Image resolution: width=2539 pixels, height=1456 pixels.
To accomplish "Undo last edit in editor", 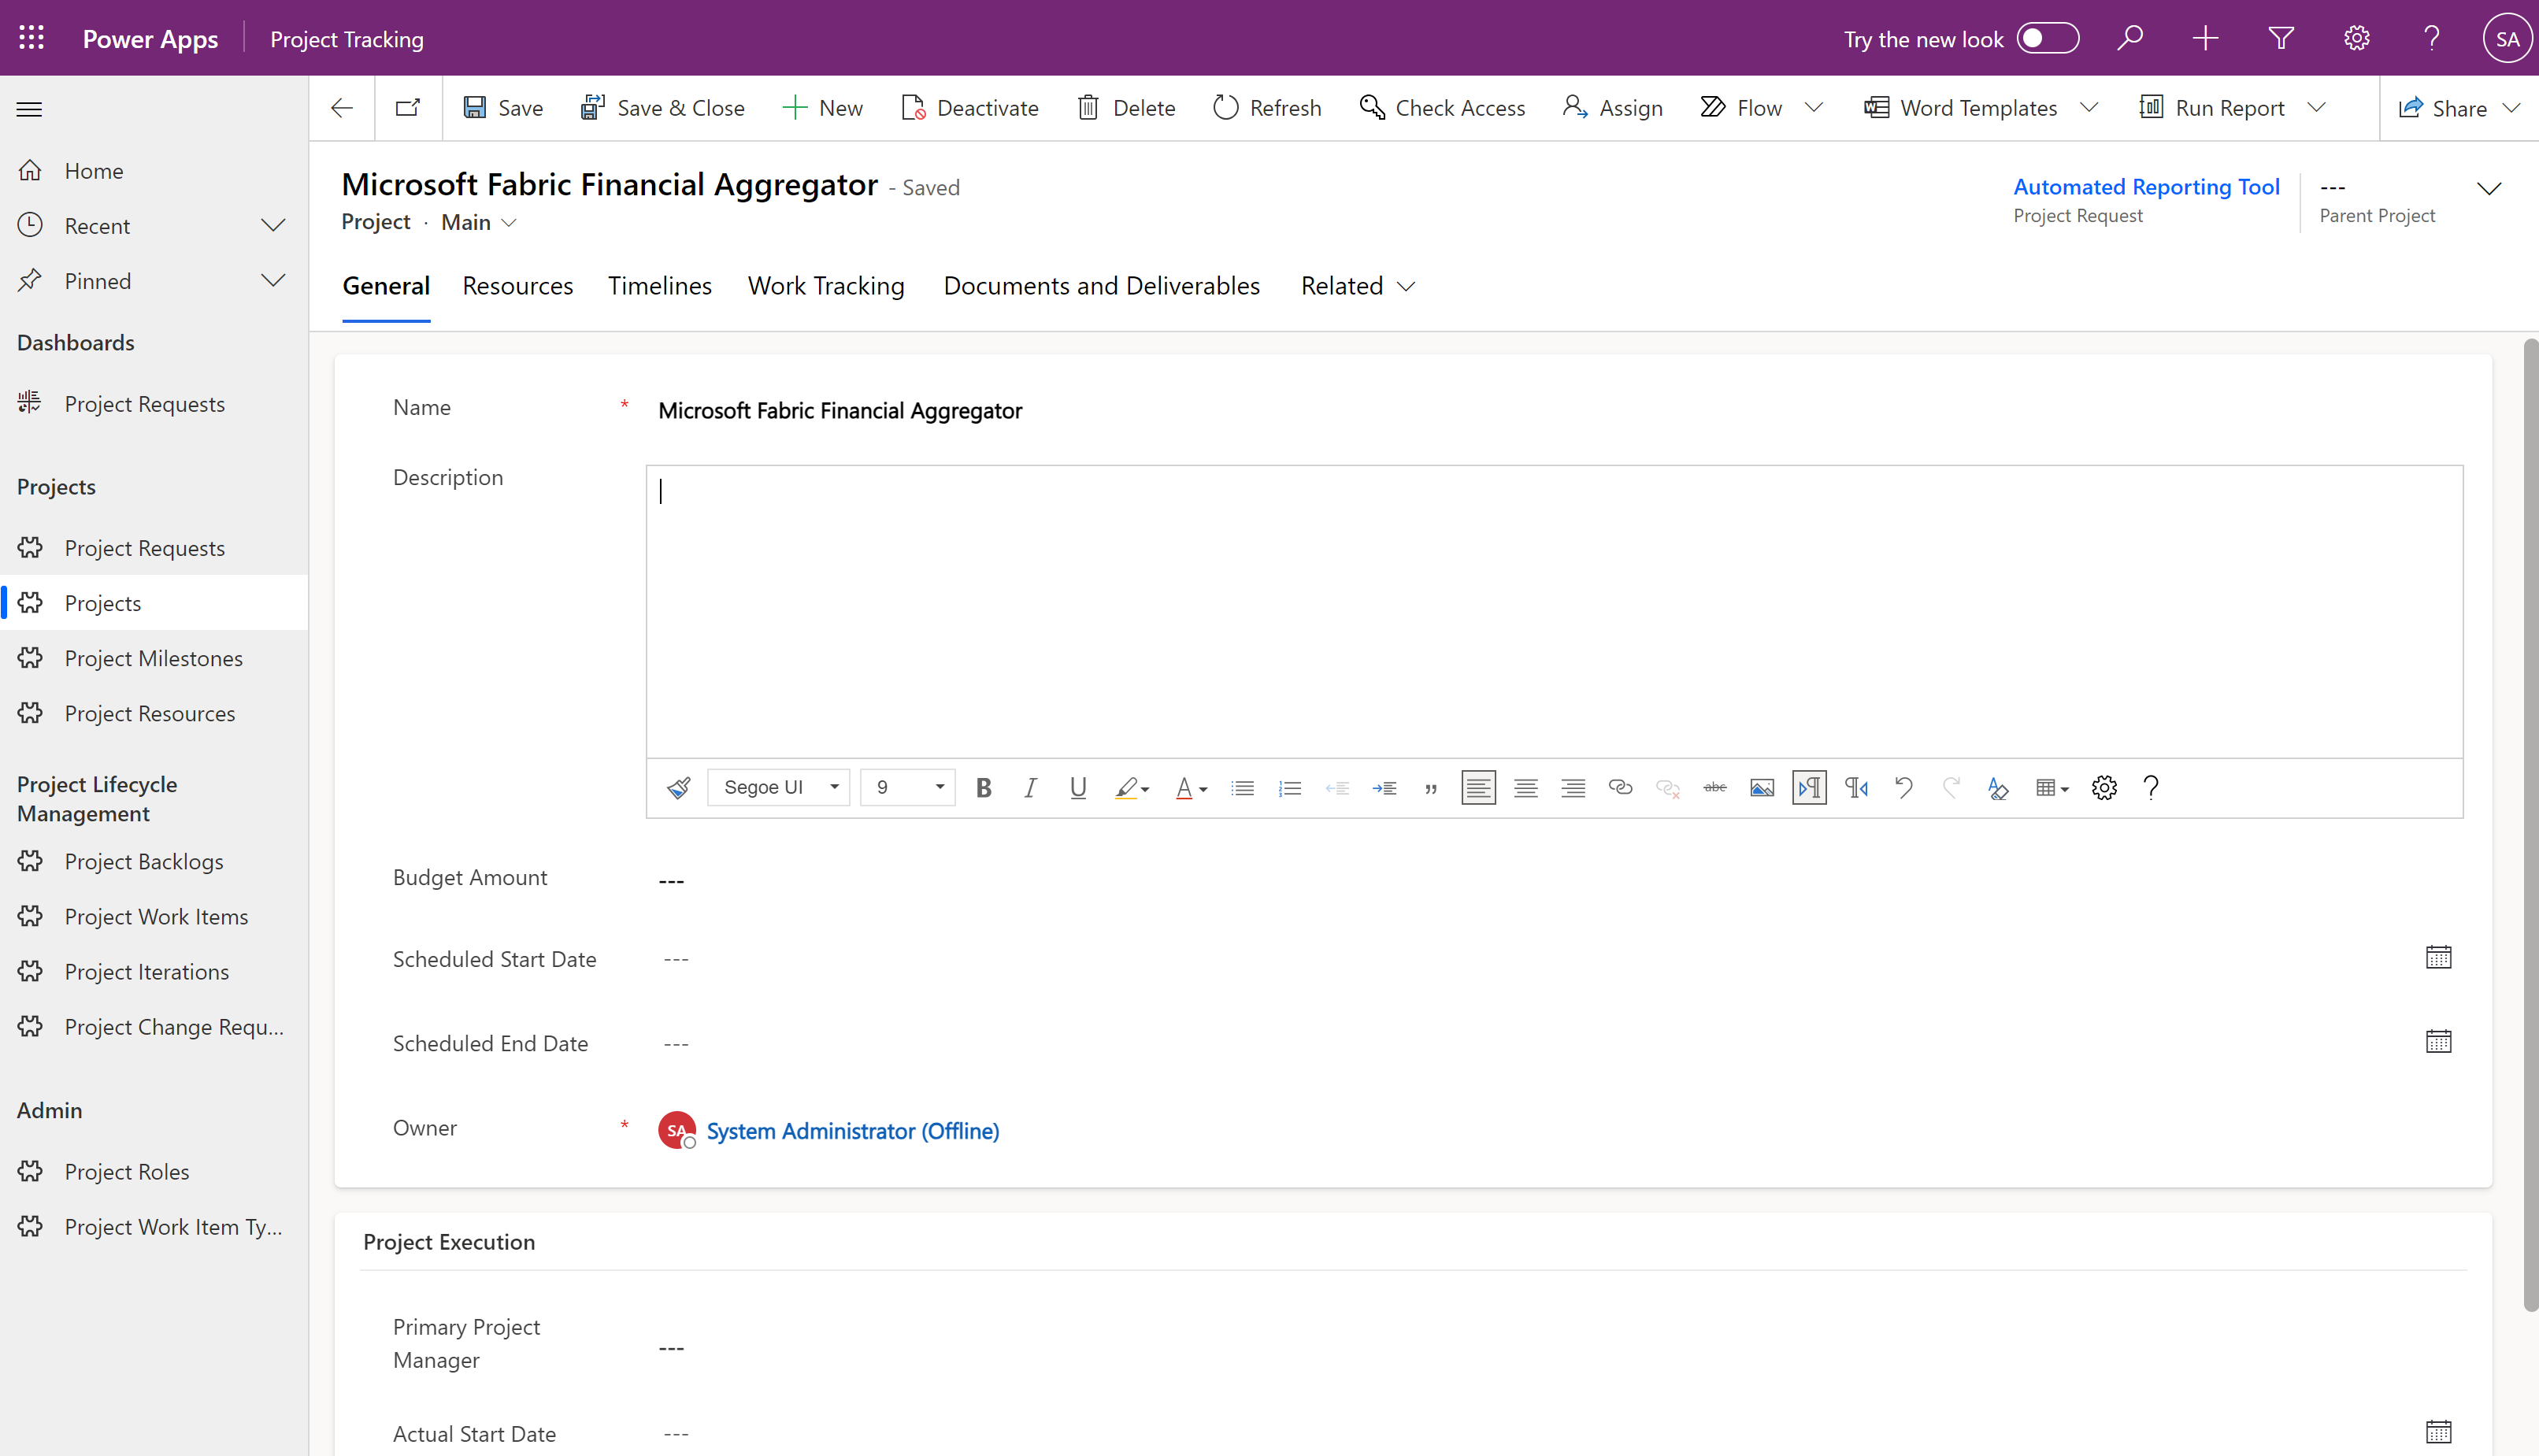I will [1904, 788].
